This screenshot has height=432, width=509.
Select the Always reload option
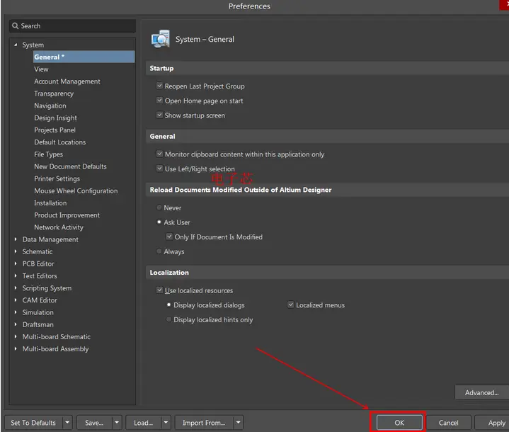pos(159,251)
